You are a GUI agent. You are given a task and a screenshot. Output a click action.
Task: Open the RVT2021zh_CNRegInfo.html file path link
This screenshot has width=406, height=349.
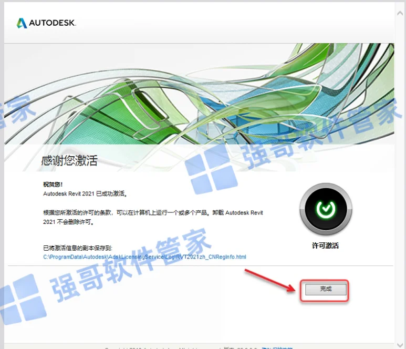[144, 257]
